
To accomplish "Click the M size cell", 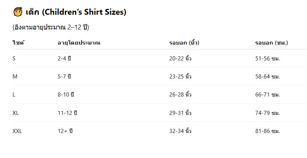I will pos(15,77).
